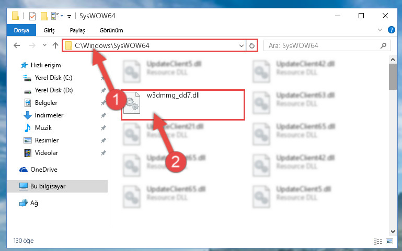Toggle the pin next to Müzik
The image size is (402, 251).
[103, 128]
